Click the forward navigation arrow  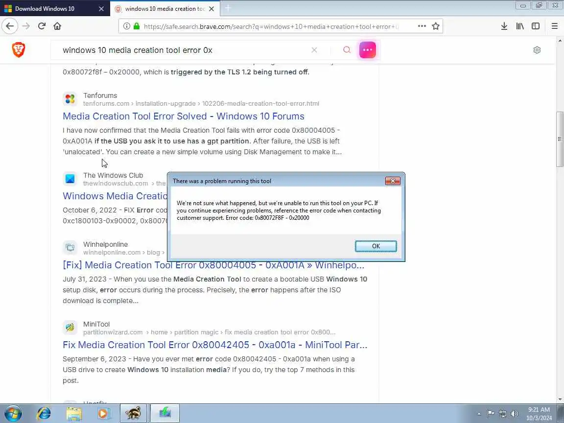pyautogui.click(x=26, y=26)
